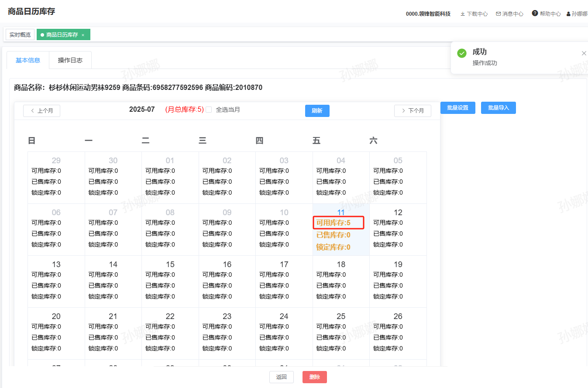
Task: Click the 商品名称 product info line
Action: click(x=138, y=88)
